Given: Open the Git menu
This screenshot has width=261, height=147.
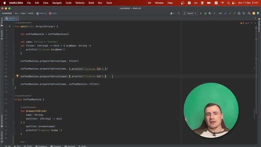Looking at the screenshot, I should click(x=149, y=3).
